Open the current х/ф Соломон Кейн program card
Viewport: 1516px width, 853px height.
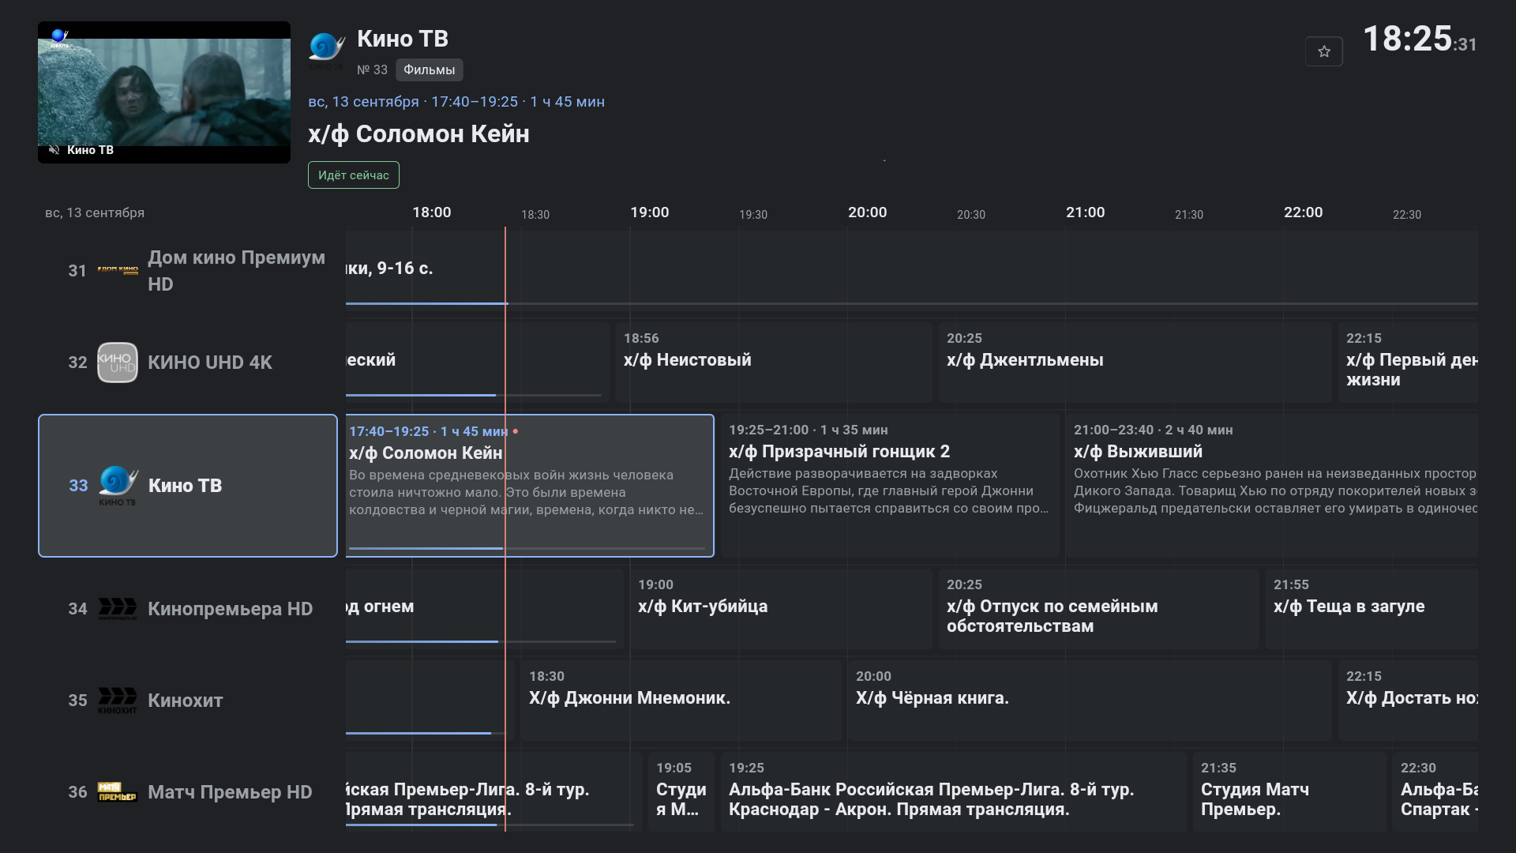pos(530,486)
